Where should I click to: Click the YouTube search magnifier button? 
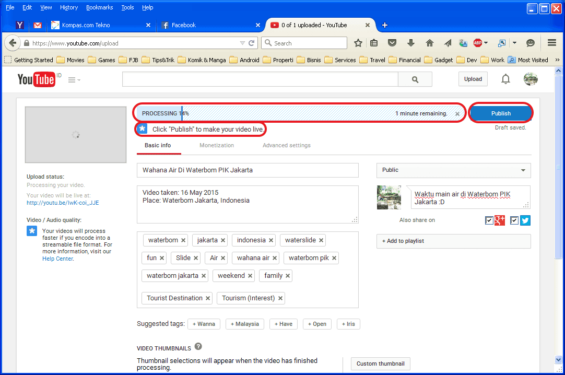click(x=415, y=79)
